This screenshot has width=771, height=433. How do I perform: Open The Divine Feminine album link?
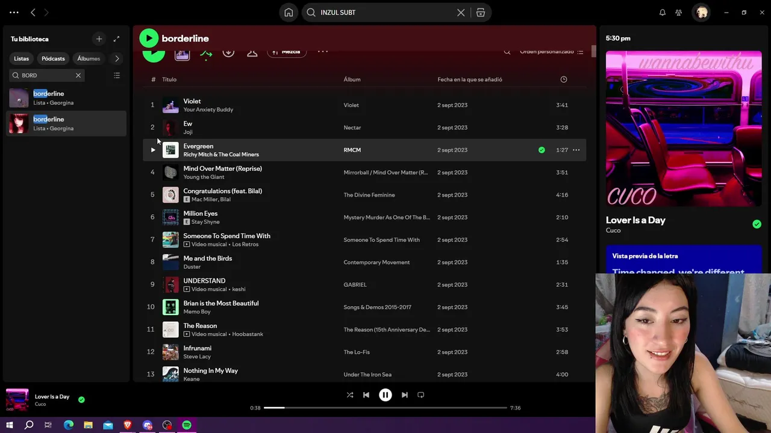click(369, 195)
